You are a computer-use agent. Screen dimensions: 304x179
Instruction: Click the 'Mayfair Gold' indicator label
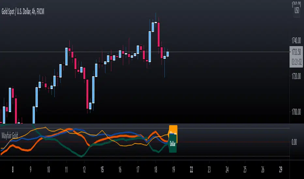tap(10, 135)
